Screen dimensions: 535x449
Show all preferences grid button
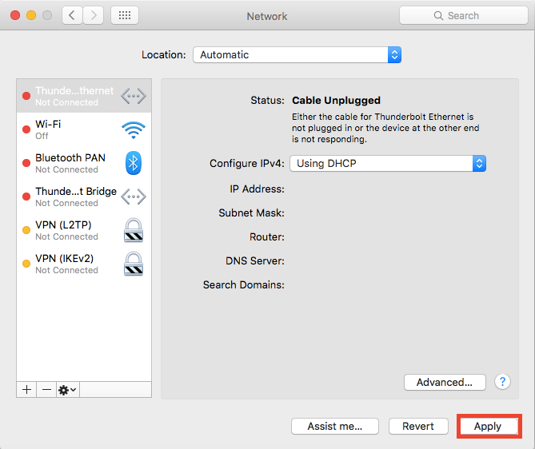[124, 15]
